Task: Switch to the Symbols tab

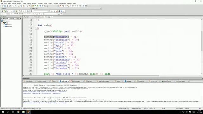Action: tap(12, 19)
